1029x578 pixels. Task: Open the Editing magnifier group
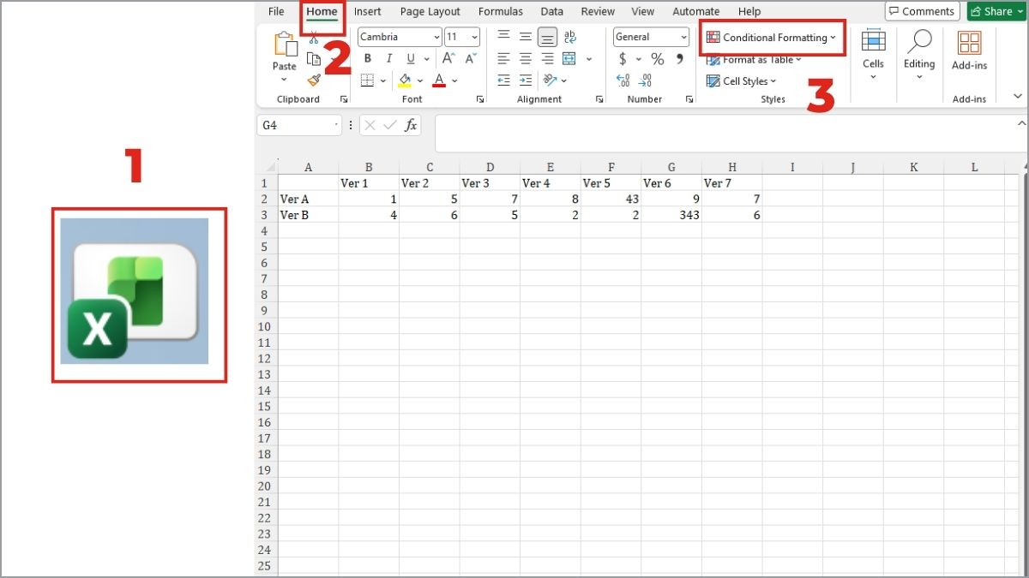coord(919,53)
